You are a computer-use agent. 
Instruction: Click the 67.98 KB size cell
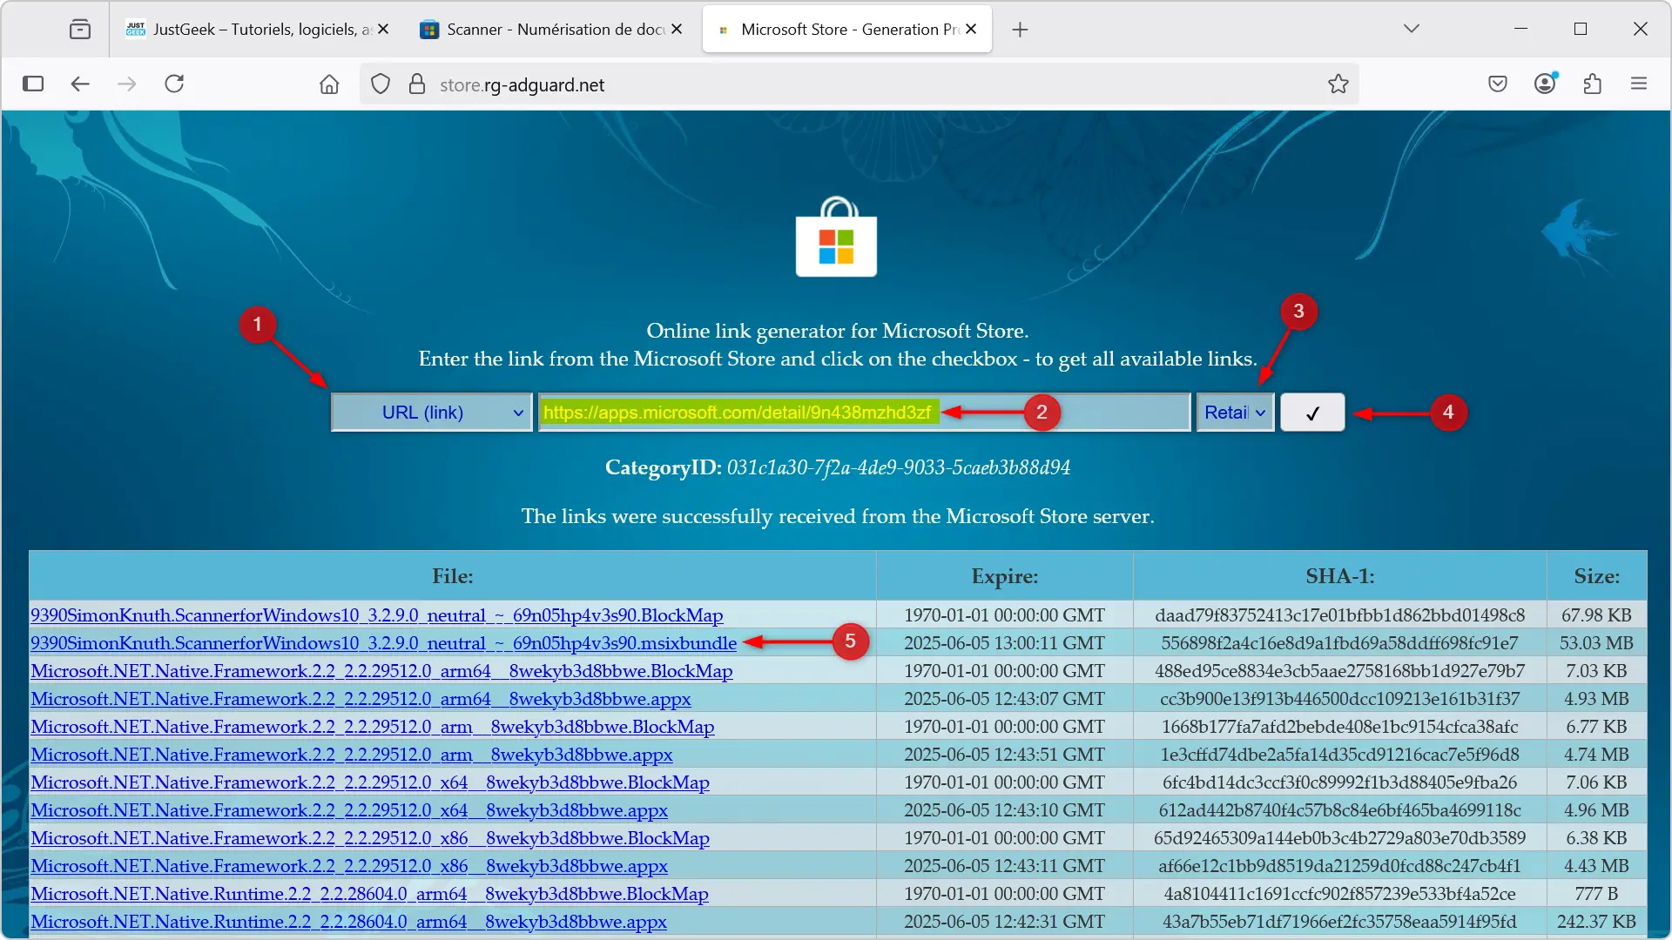coord(1597,615)
